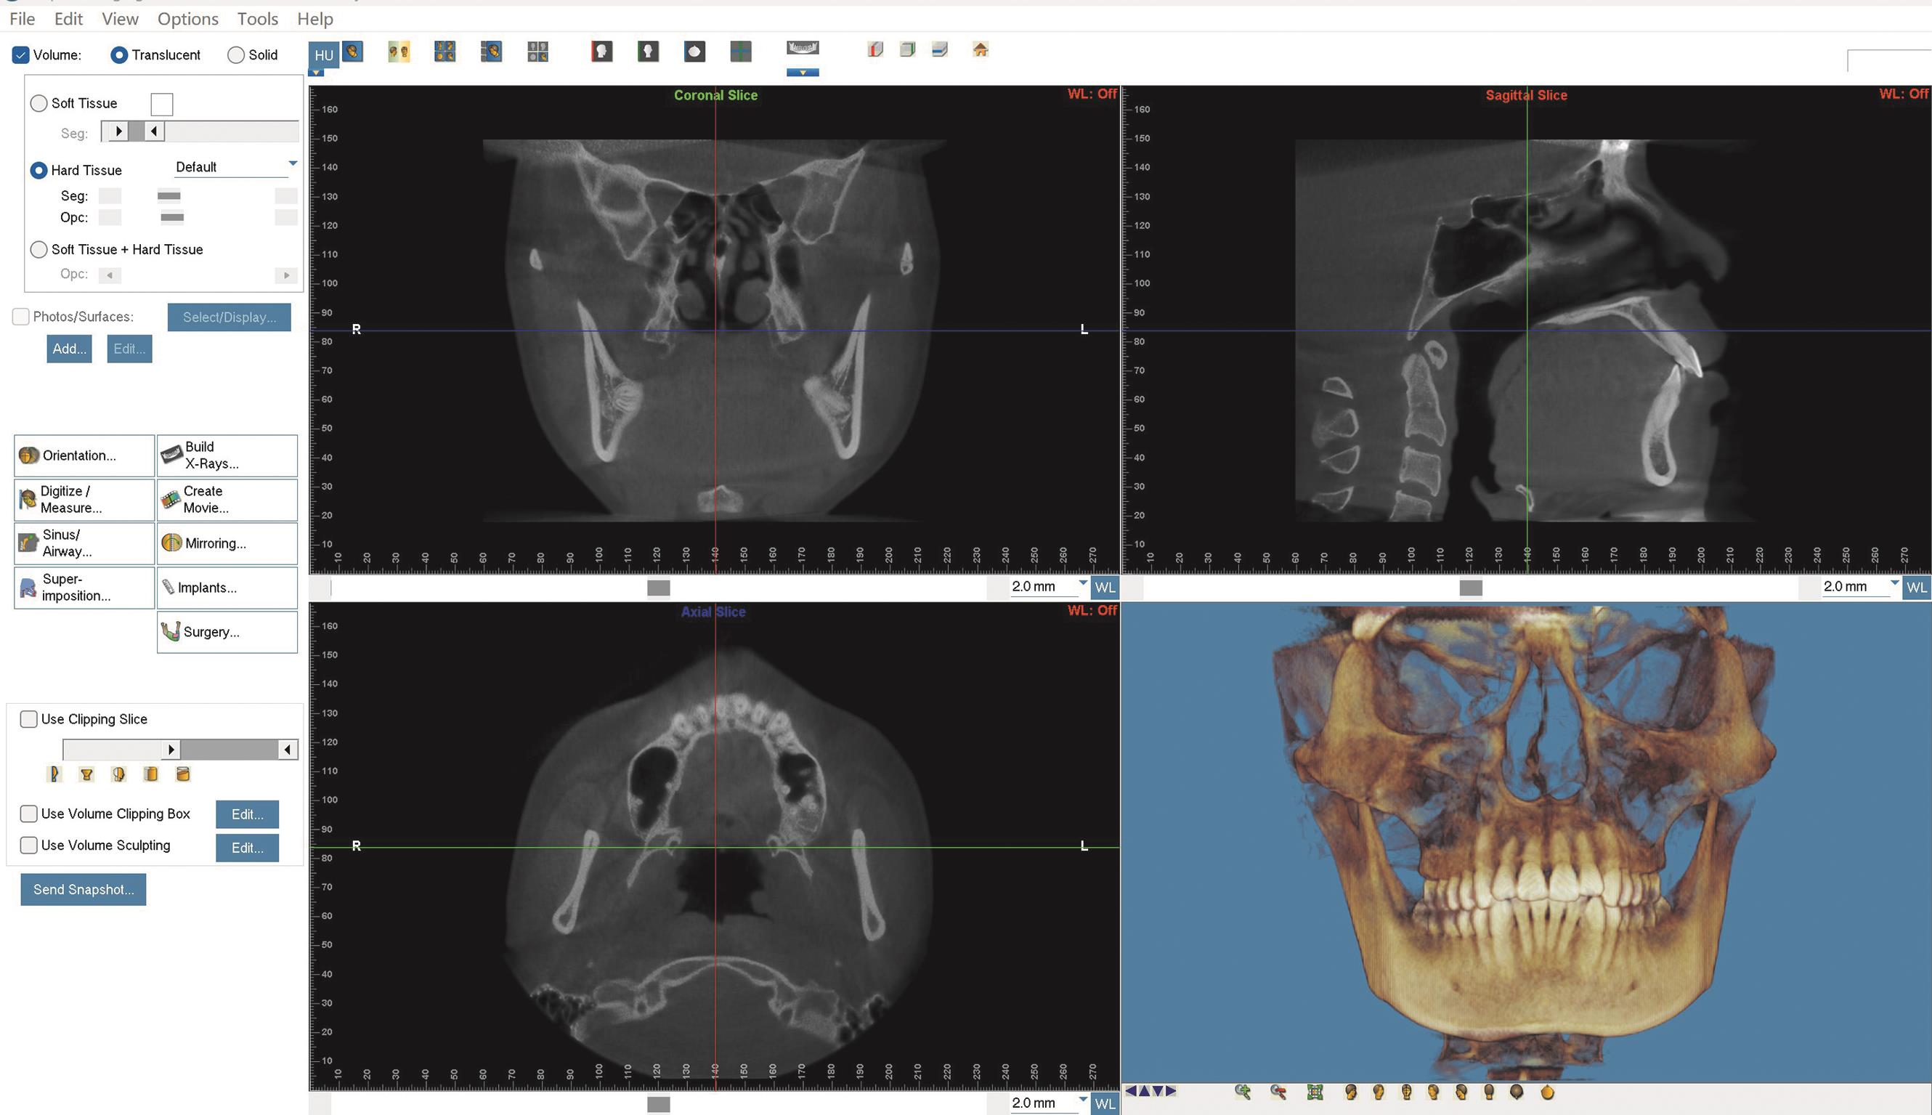Click the fit-to-view icon below 3D view

(1315, 1092)
